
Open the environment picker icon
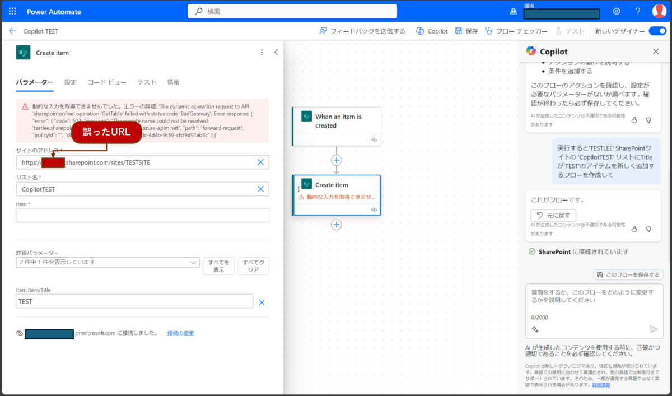(x=514, y=11)
